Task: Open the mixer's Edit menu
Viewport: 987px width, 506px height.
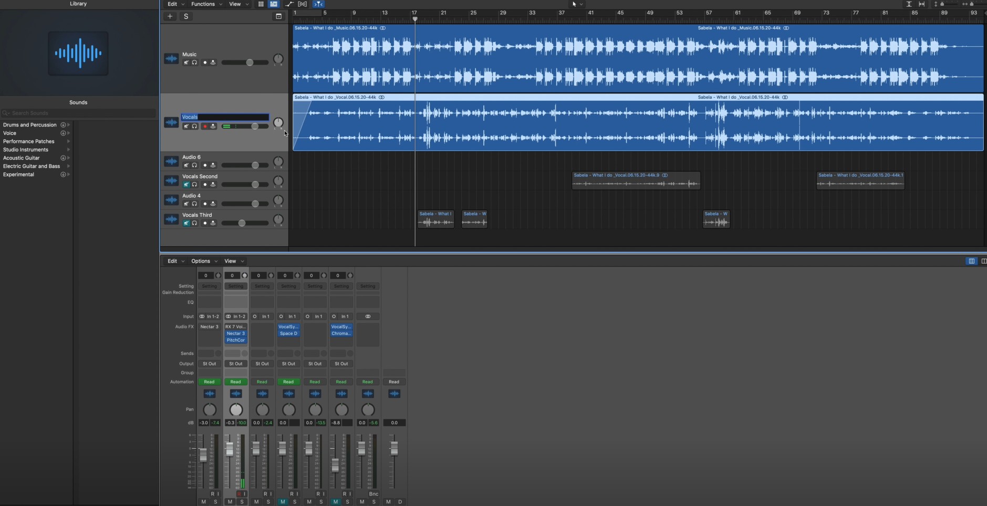Action: pos(176,261)
